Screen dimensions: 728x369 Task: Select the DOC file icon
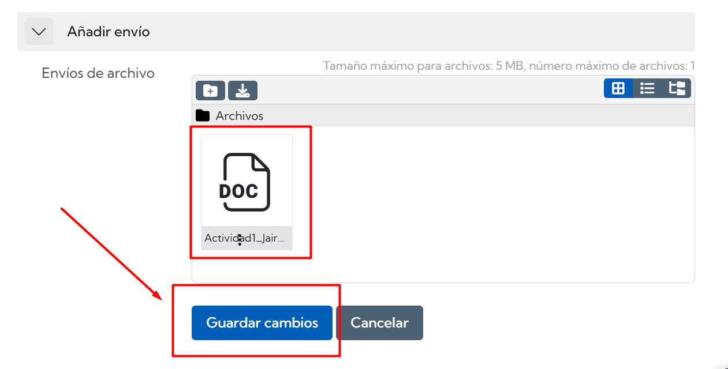[247, 182]
